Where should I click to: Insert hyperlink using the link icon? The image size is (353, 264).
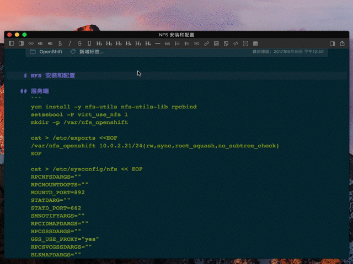tap(206, 43)
